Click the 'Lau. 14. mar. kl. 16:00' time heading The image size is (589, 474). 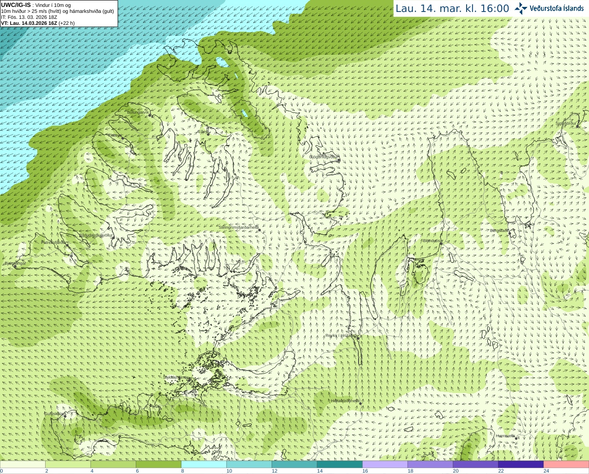(452, 8)
